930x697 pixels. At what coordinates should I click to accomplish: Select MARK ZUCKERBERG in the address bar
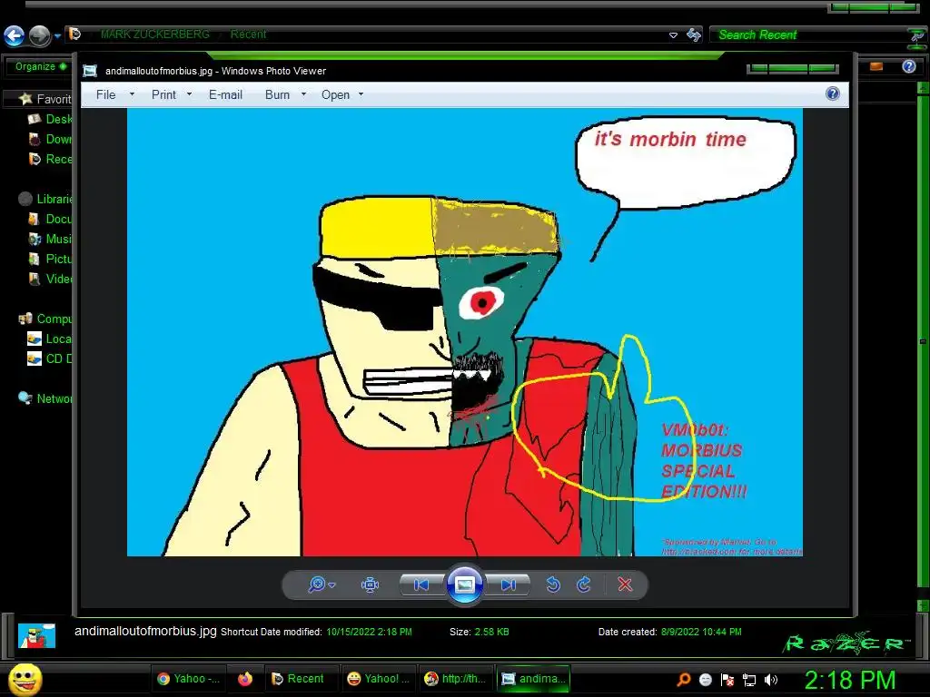coord(154,34)
